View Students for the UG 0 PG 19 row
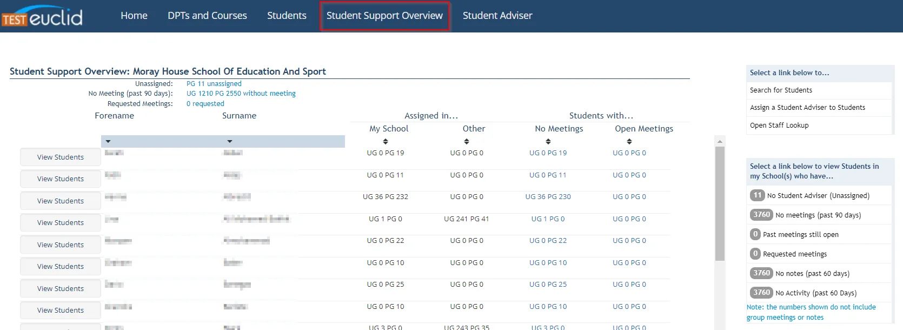Image resolution: width=903 pixels, height=330 pixels. click(61, 157)
